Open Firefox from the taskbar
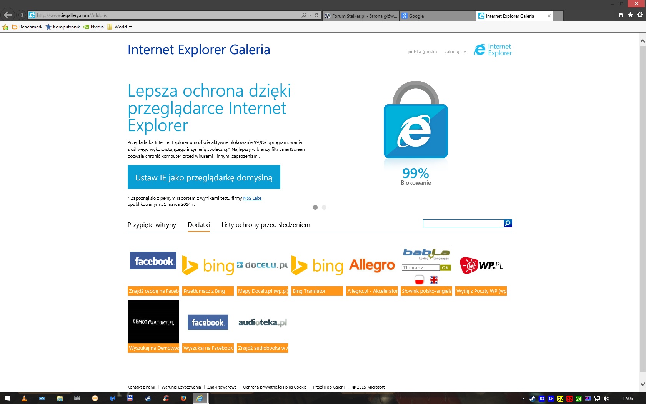646x404 pixels. click(183, 398)
